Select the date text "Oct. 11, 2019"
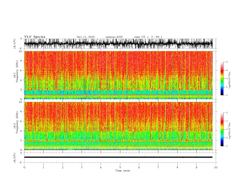Viewport: 243px width, 188px height. click(x=86, y=37)
